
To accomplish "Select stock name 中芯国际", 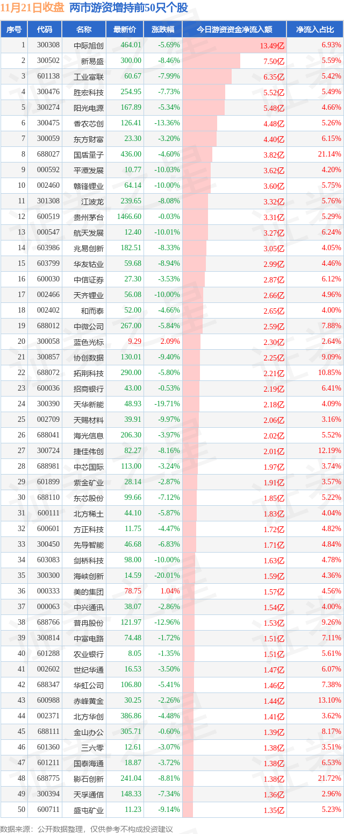I will (x=89, y=467).
